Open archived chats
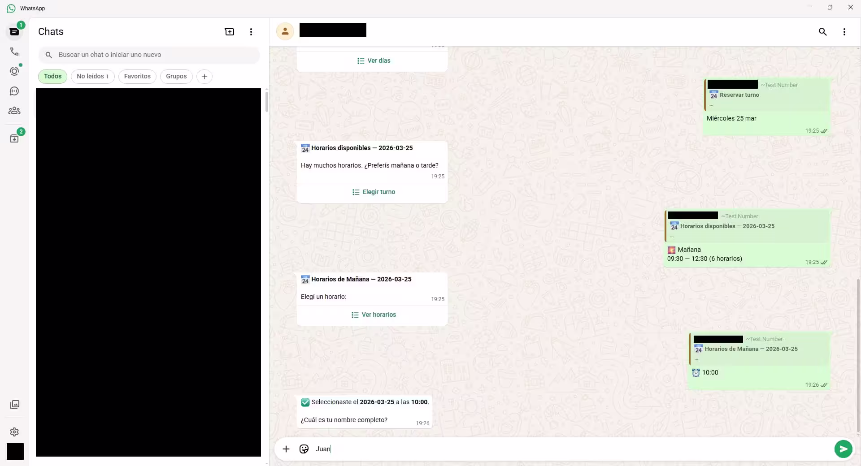The width and height of the screenshot is (861, 466). 14,138
